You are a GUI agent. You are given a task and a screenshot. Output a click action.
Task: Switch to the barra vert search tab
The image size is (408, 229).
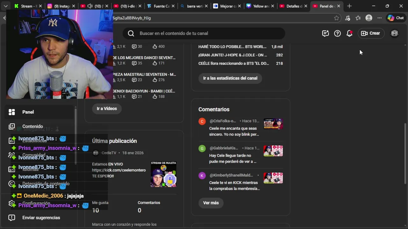pyautogui.click(x=193, y=6)
